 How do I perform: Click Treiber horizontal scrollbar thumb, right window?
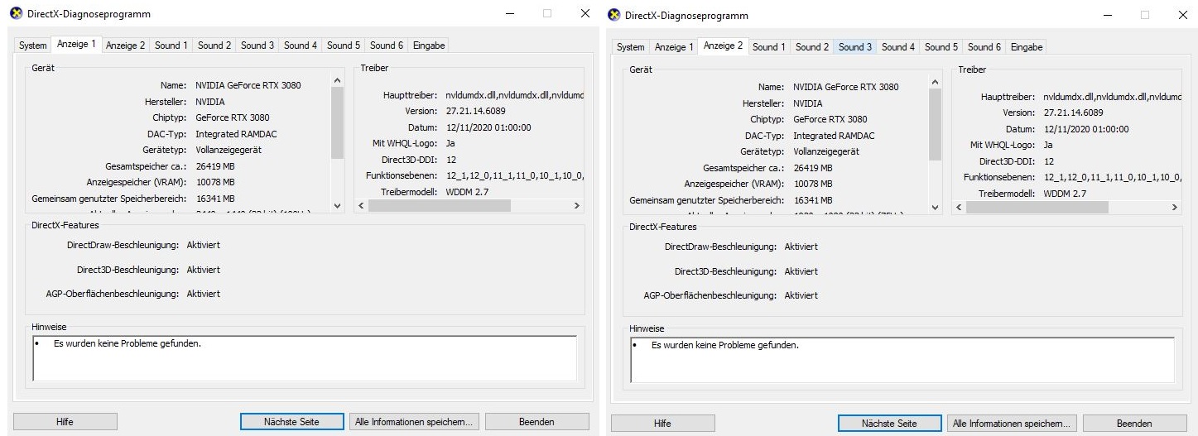1037,208
